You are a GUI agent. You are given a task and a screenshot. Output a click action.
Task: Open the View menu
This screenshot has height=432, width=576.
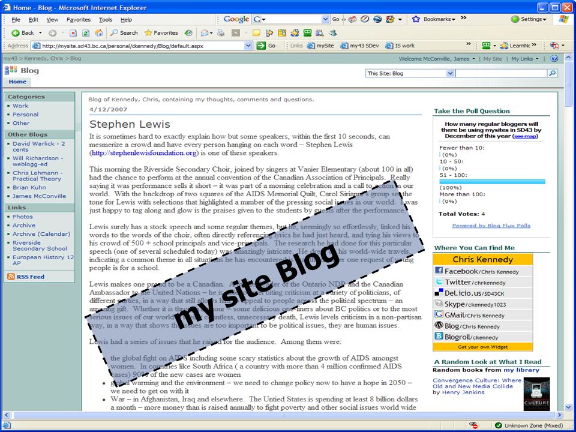(x=52, y=20)
